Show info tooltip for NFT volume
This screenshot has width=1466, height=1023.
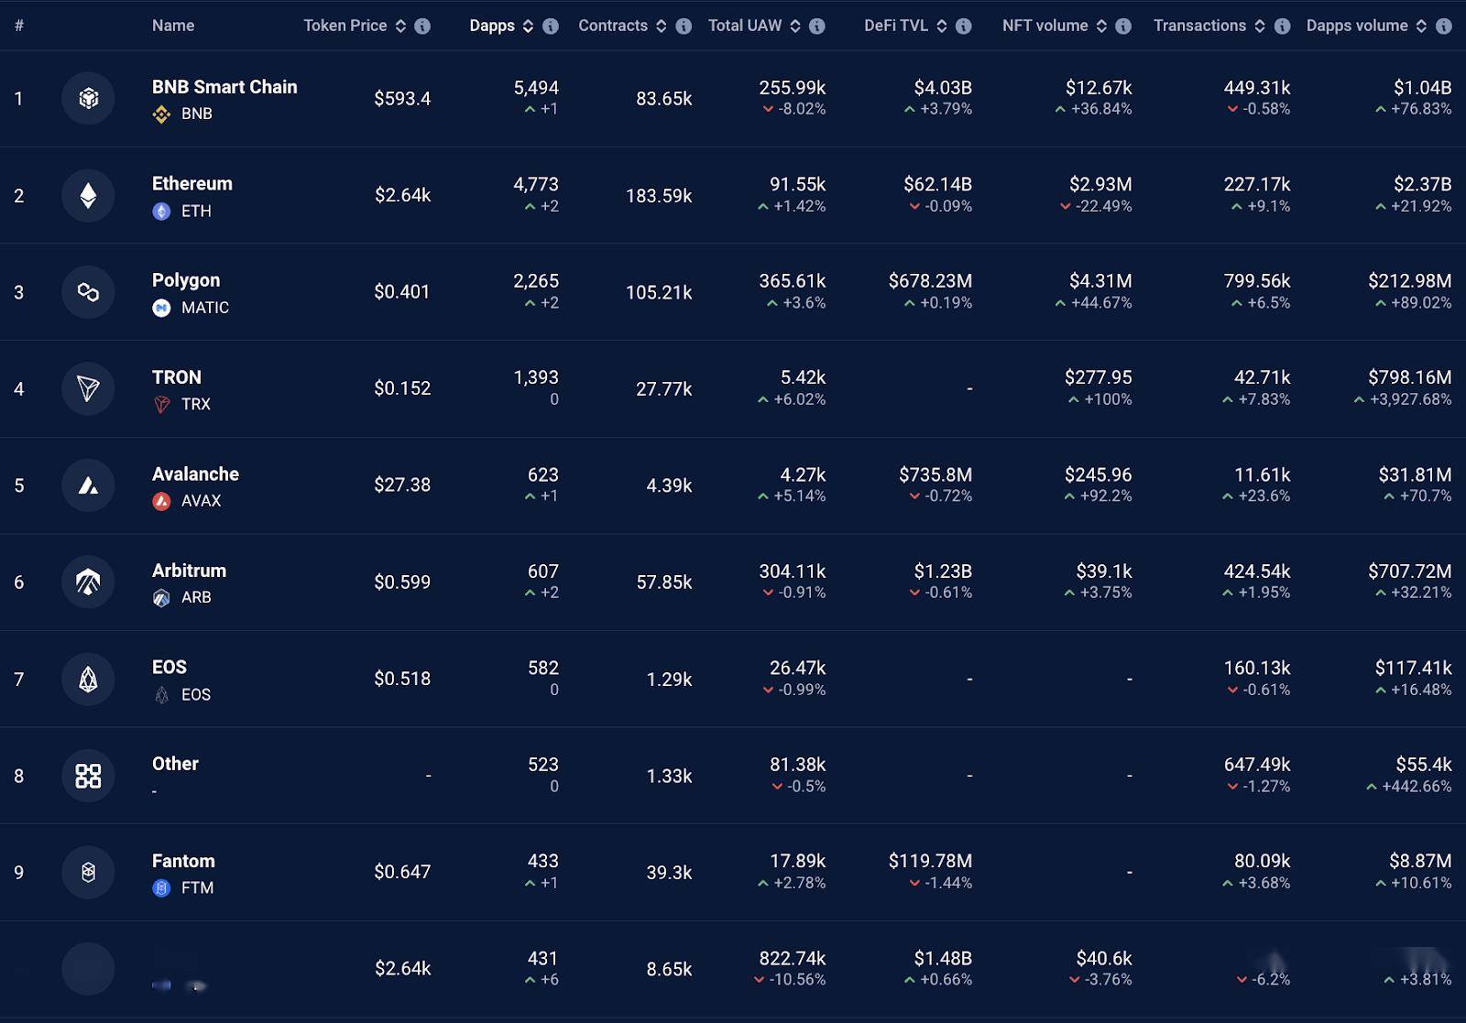tap(1123, 26)
